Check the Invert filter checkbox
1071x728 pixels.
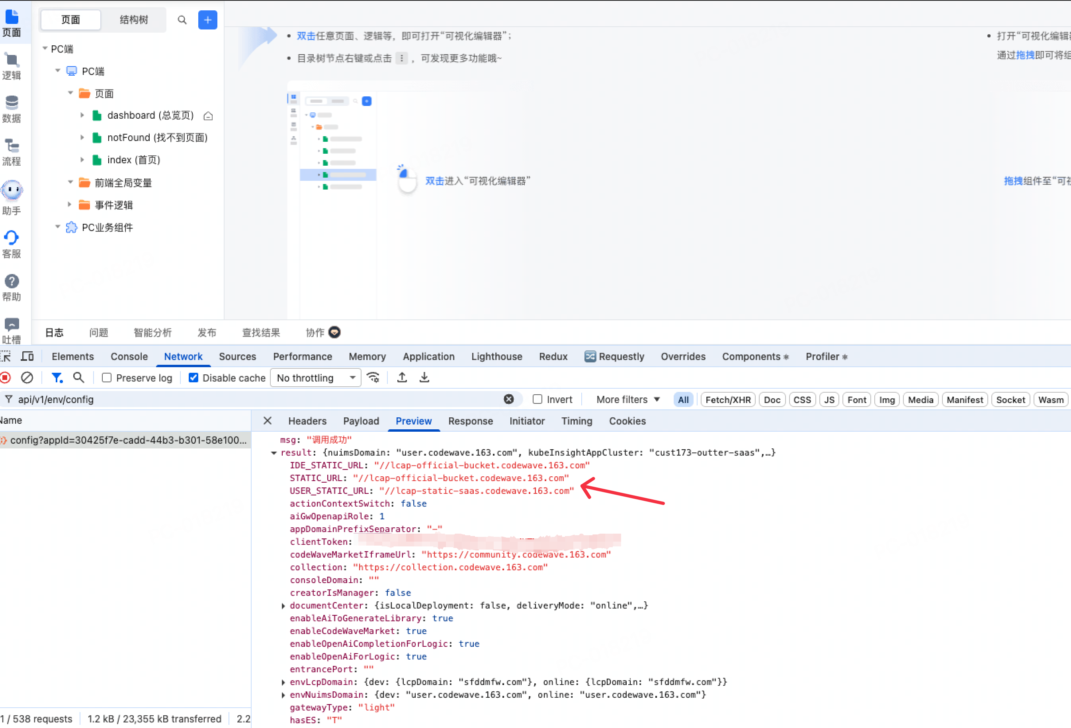(537, 399)
